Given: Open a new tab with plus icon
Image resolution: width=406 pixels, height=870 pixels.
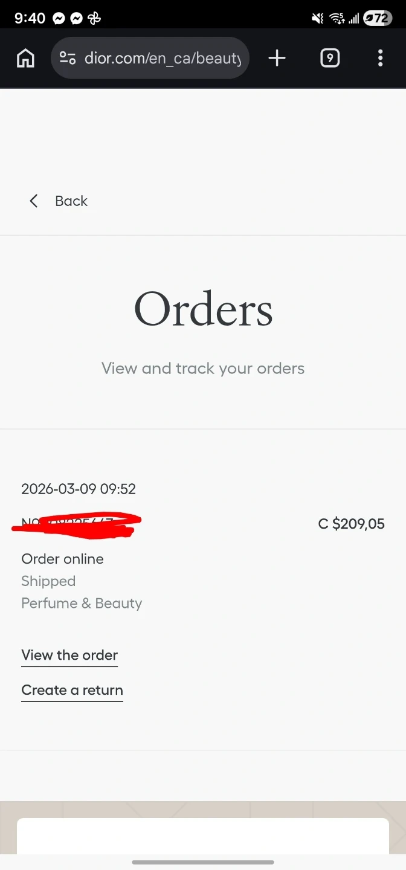Looking at the screenshot, I should click(x=277, y=58).
